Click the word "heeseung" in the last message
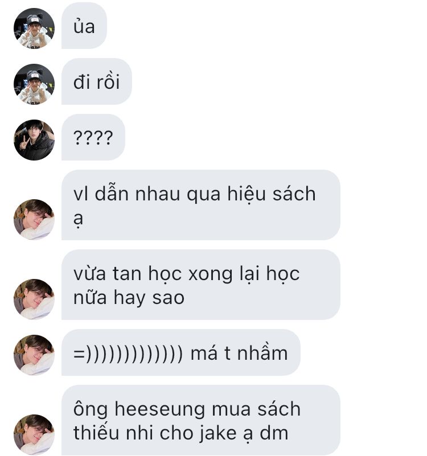The width and height of the screenshot is (427, 456). [160, 410]
